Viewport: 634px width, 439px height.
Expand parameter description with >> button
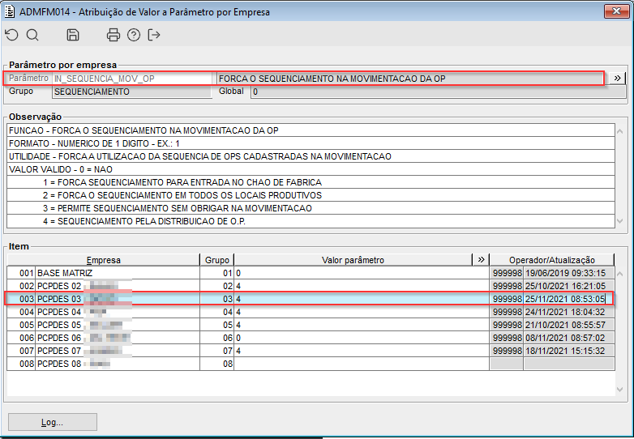point(617,79)
